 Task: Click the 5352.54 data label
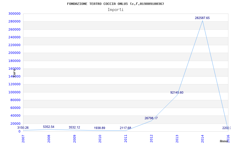click(x=49, y=127)
